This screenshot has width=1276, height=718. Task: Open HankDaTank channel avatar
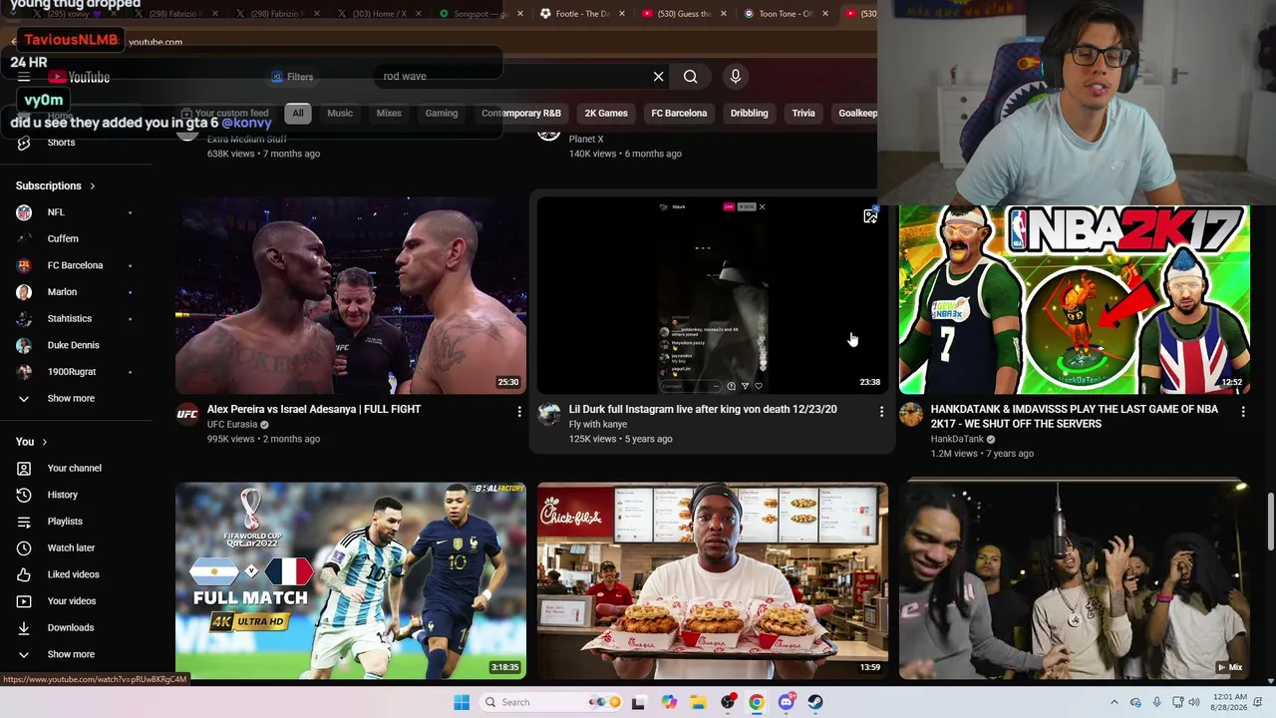(x=911, y=415)
